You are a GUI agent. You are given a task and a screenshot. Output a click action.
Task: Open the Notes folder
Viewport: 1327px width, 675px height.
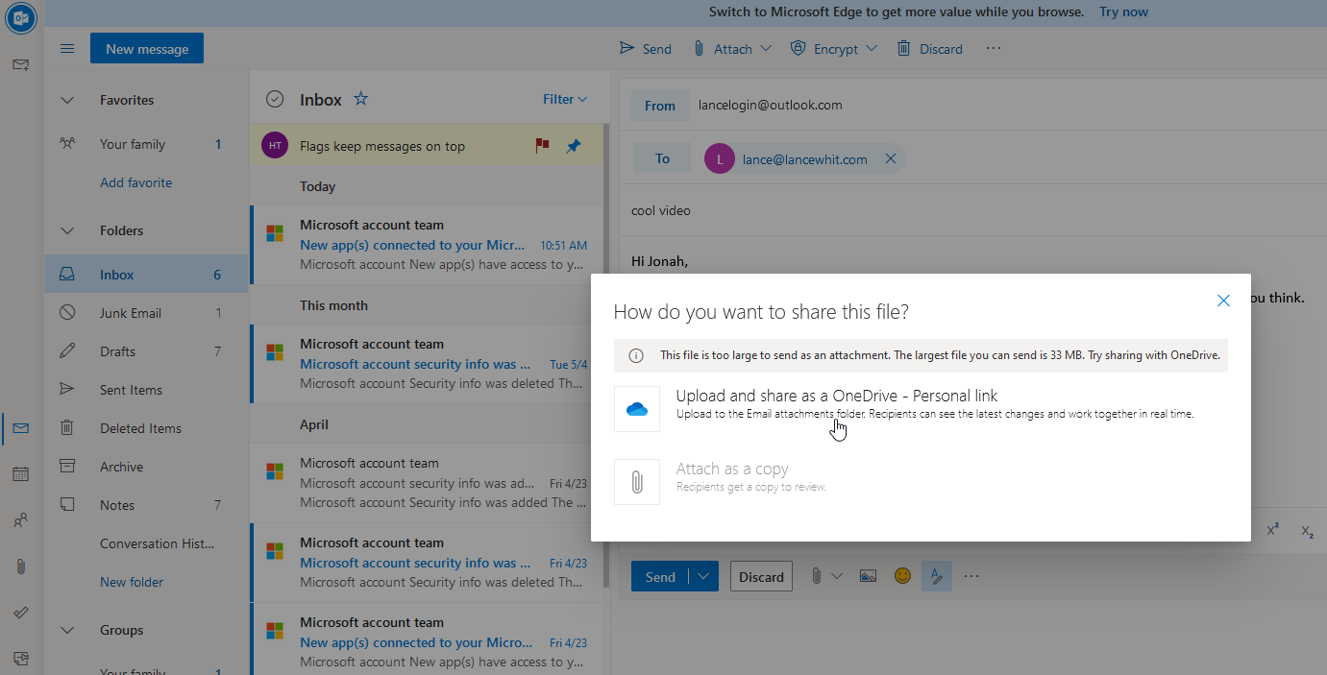[x=146, y=505]
